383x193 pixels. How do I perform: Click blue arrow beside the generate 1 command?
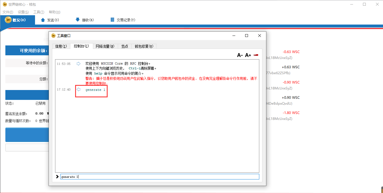(x=78, y=90)
